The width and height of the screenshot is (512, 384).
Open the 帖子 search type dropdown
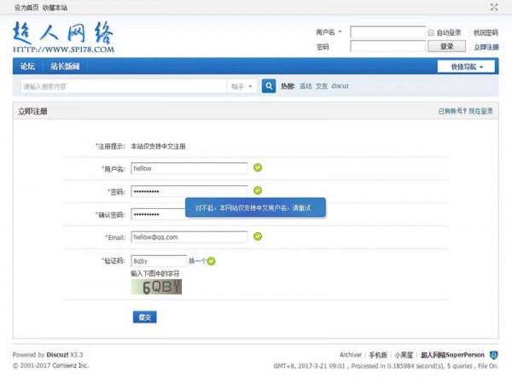(241, 86)
